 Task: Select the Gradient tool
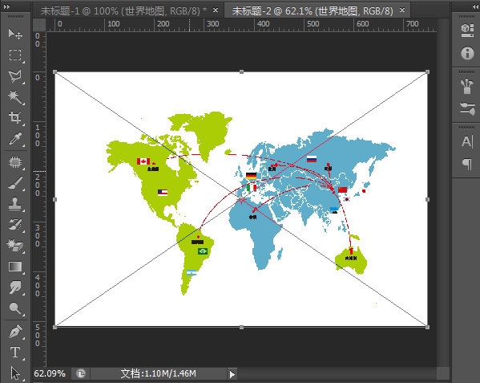click(x=15, y=267)
